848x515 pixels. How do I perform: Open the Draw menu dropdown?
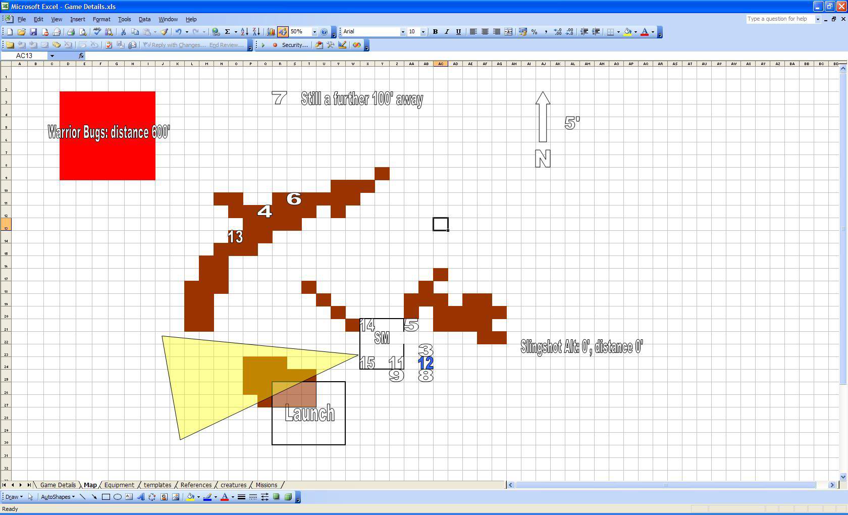(x=14, y=497)
